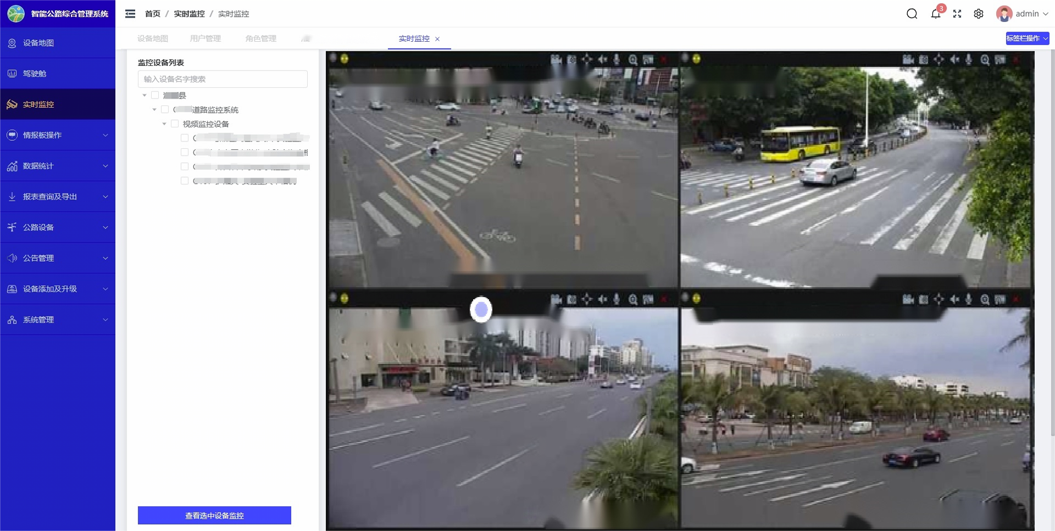
Task: Check the 道路监控系统 checkbox
Action: click(165, 110)
